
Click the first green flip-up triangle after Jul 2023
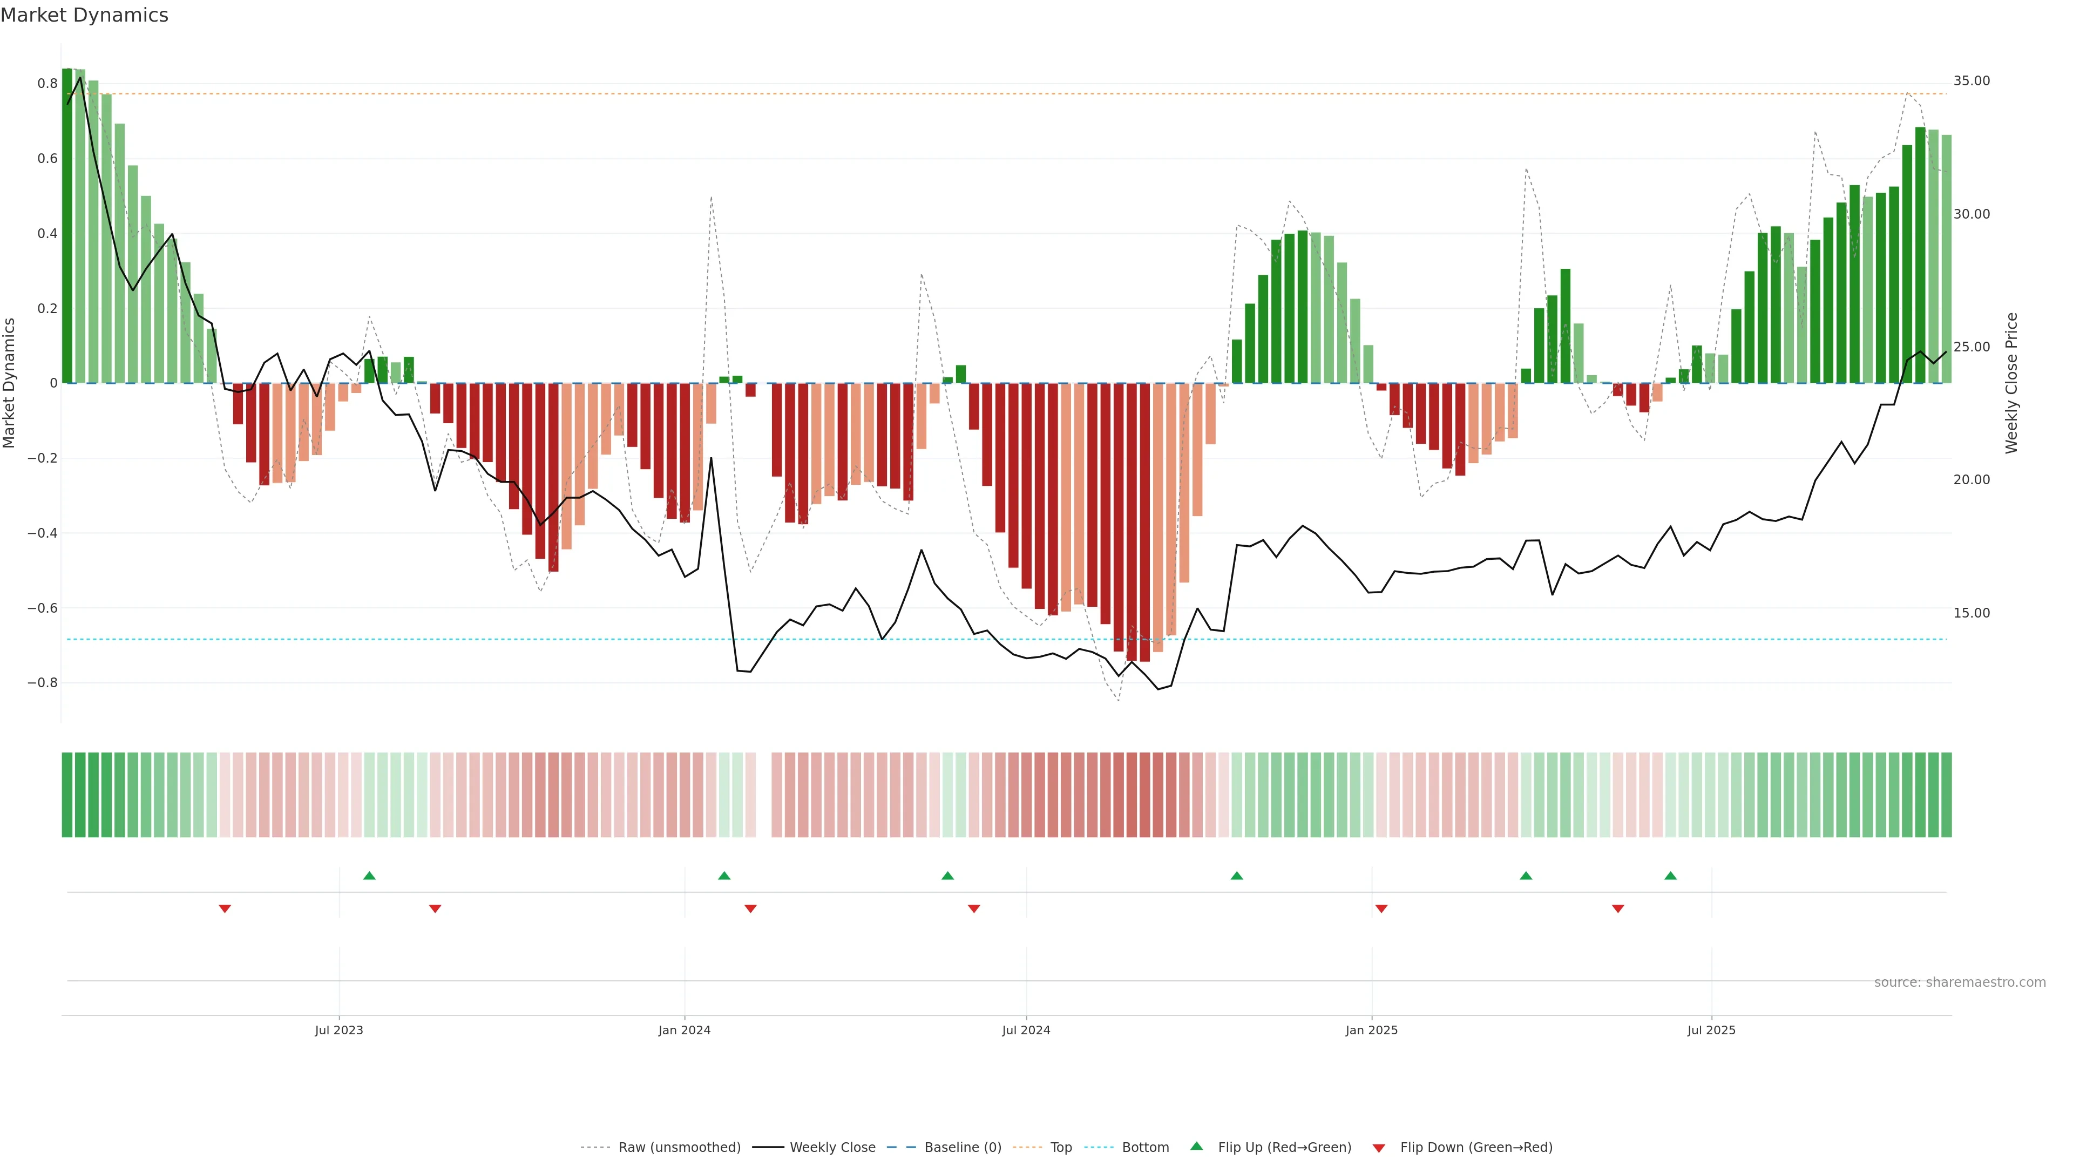369,876
